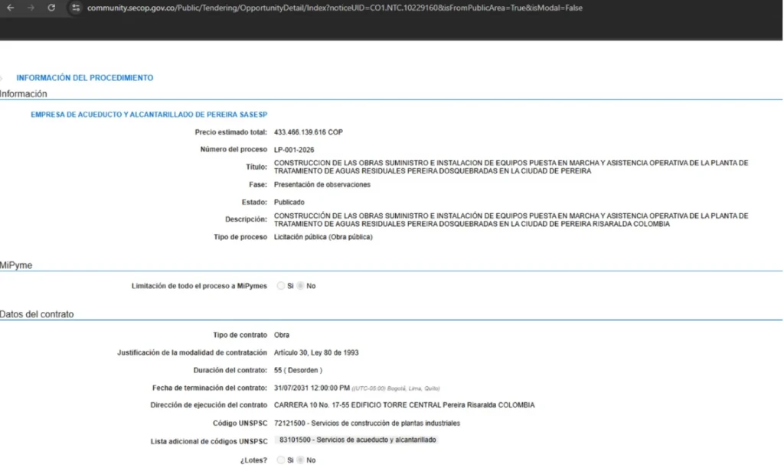This screenshot has height=474, width=784.
Task: Click UNSPSC code 72121500 text
Action: [367, 423]
